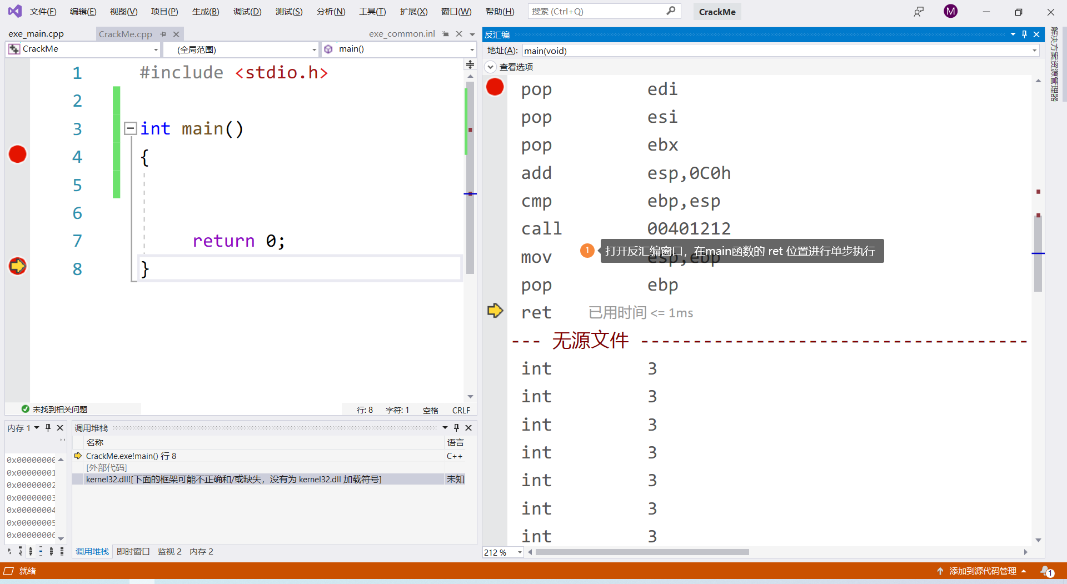
Task: Open the account avatar labeled M
Action: 951,11
